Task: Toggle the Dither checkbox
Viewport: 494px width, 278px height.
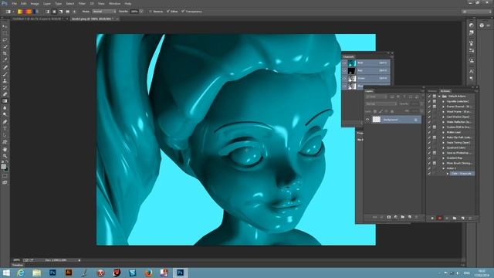Action: tap(168, 12)
